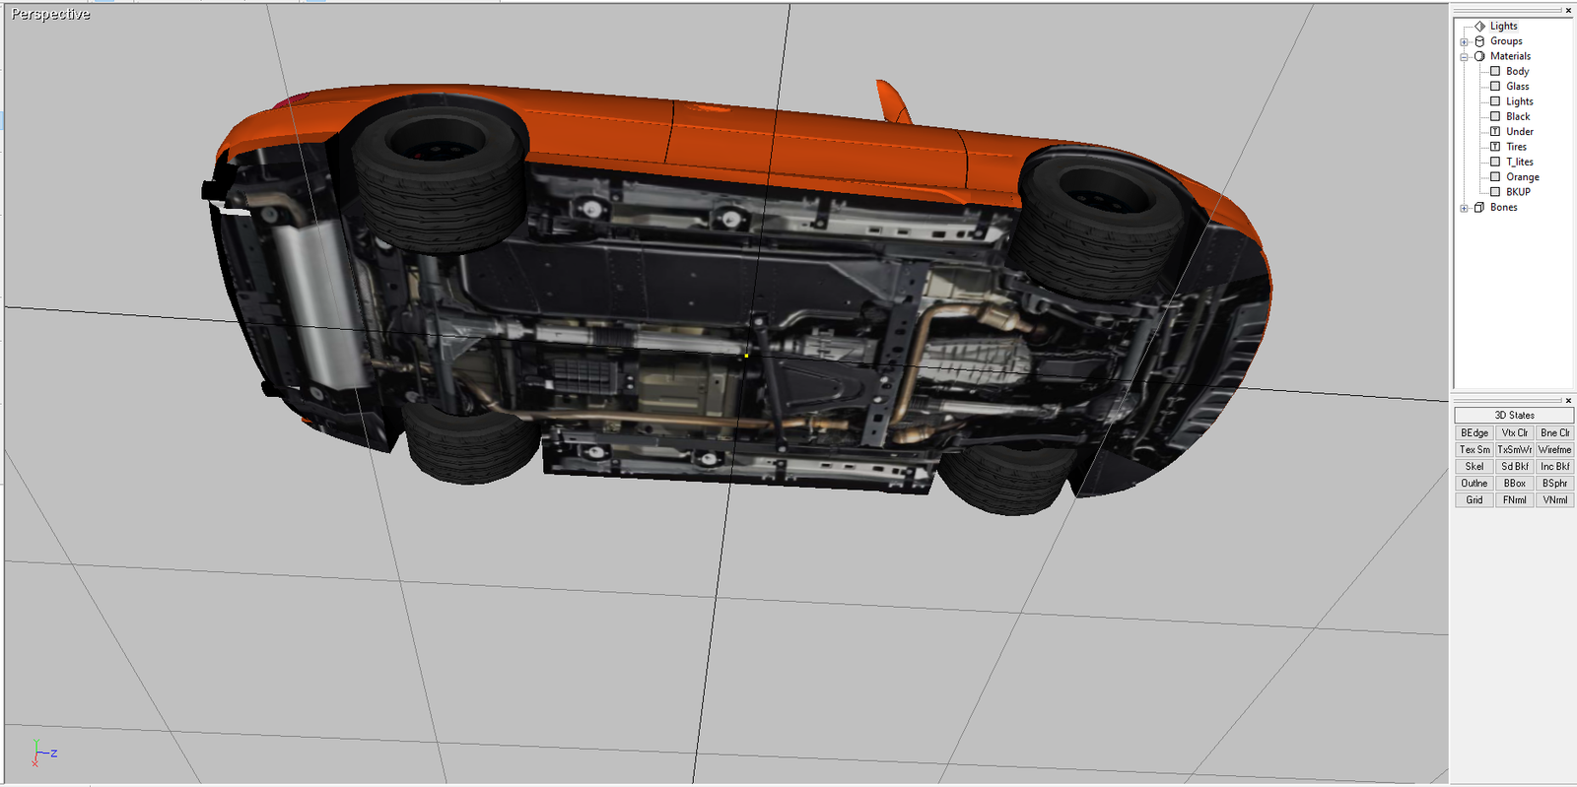1577x787 pixels.
Task: Click the T_lites material icon
Action: click(1495, 162)
